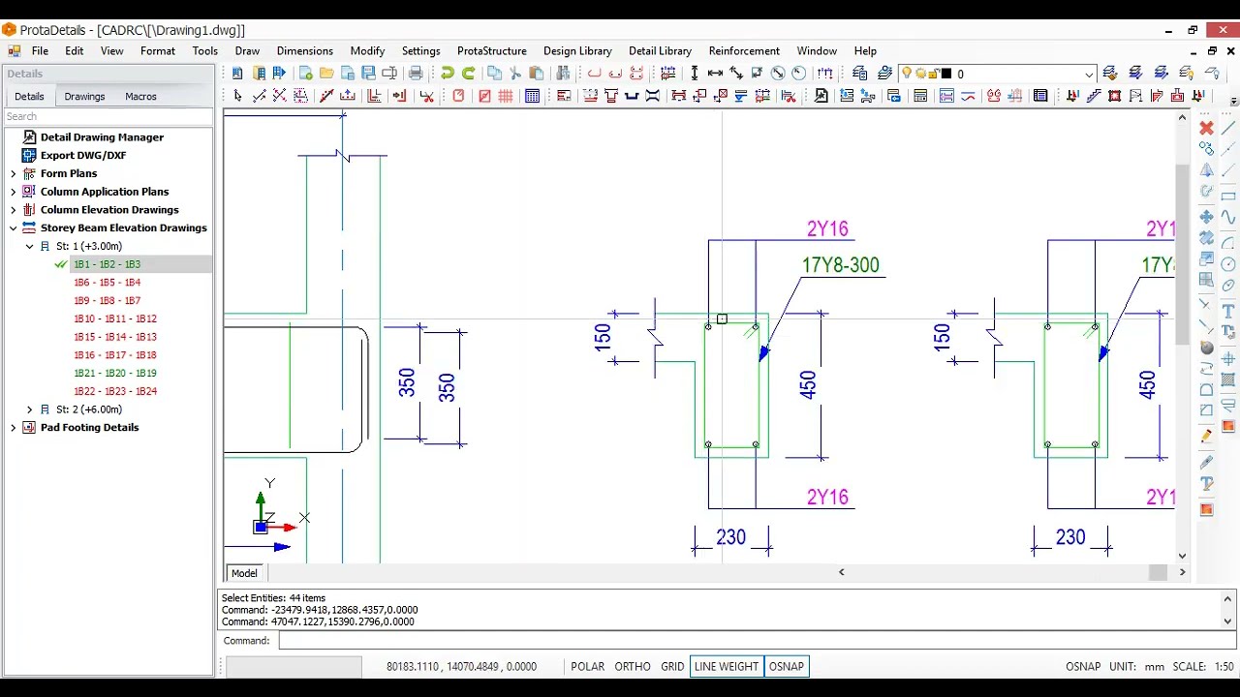Copy selection using the copy icon

coord(494,74)
